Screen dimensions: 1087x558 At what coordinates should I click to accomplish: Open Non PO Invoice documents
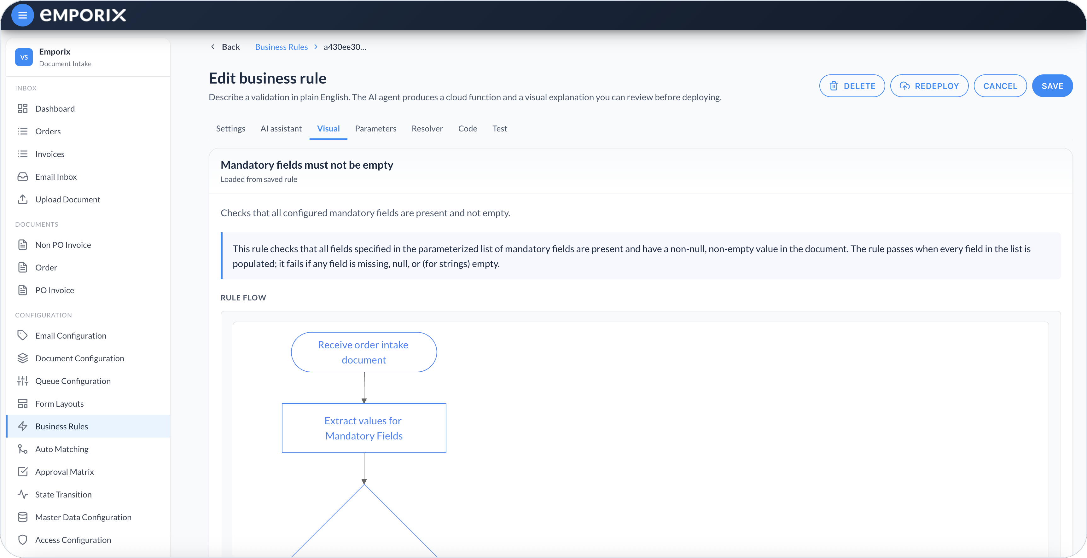pos(89,245)
